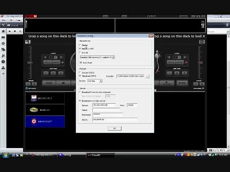Click the right deck play button

pyautogui.click(x=167, y=83)
